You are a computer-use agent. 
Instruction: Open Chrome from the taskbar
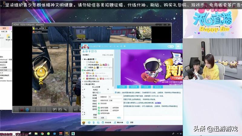pos(42,134)
